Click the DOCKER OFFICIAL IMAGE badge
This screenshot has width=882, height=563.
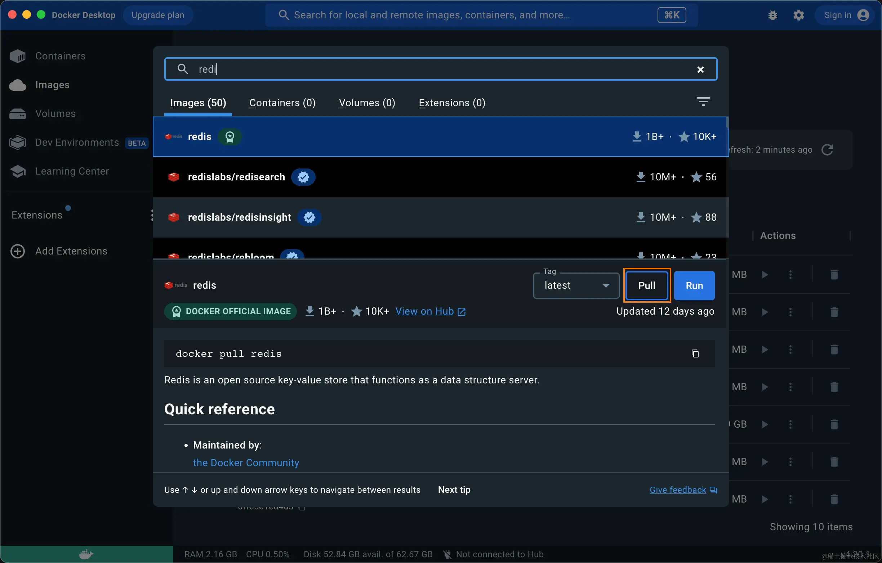[231, 311]
